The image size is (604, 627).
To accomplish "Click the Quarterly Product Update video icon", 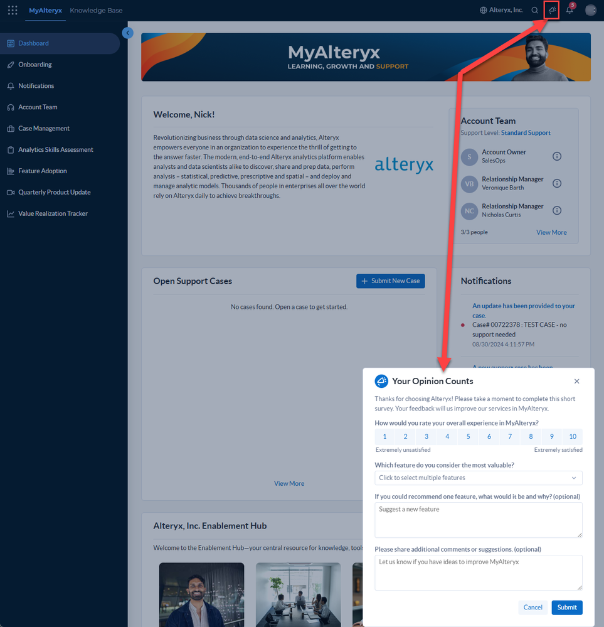I will 11,192.
